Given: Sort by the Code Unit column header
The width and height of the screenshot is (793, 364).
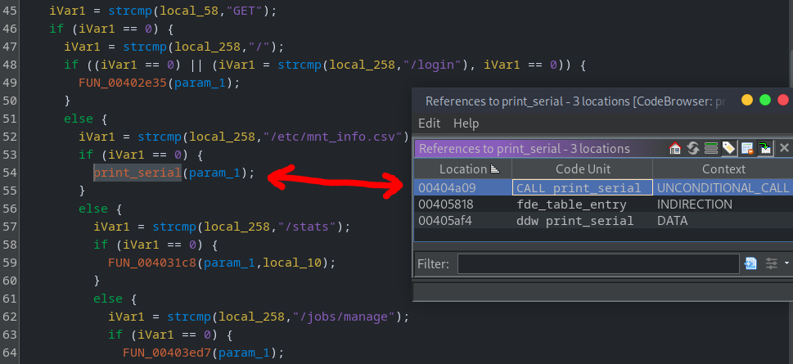Looking at the screenshot, I should click(x=583, y=169).
